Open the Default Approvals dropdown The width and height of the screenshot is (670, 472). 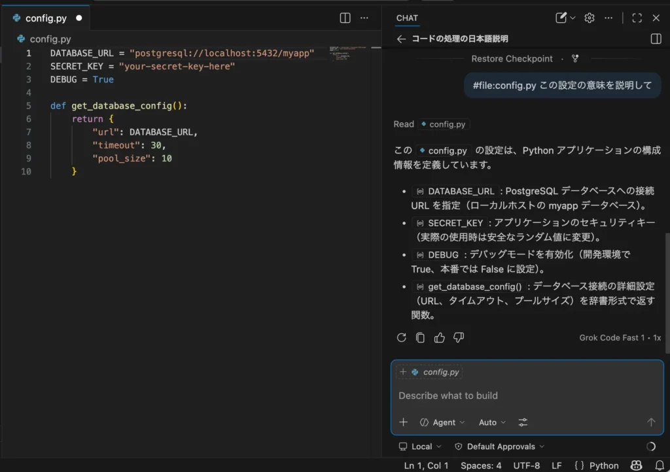pos(501,447)
